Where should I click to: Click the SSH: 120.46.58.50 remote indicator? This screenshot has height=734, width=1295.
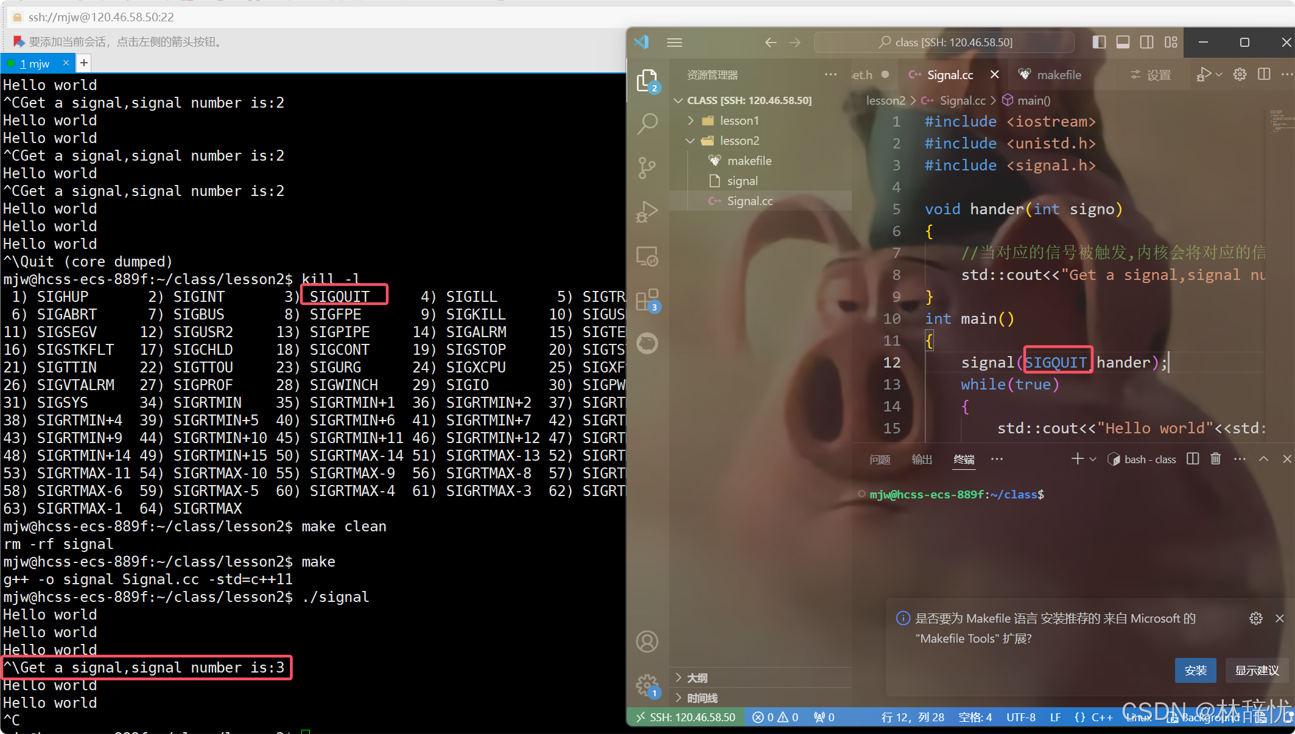(686, 717)
